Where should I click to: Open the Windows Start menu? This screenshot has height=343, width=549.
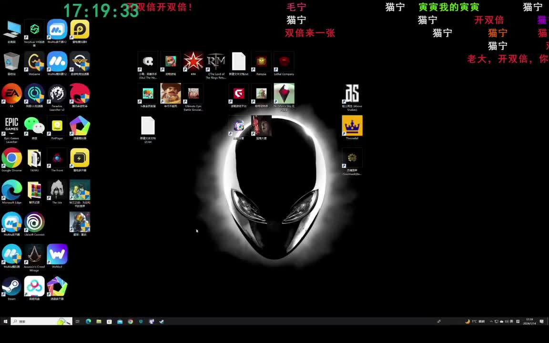pyautogui.click(x=5, y=321)
